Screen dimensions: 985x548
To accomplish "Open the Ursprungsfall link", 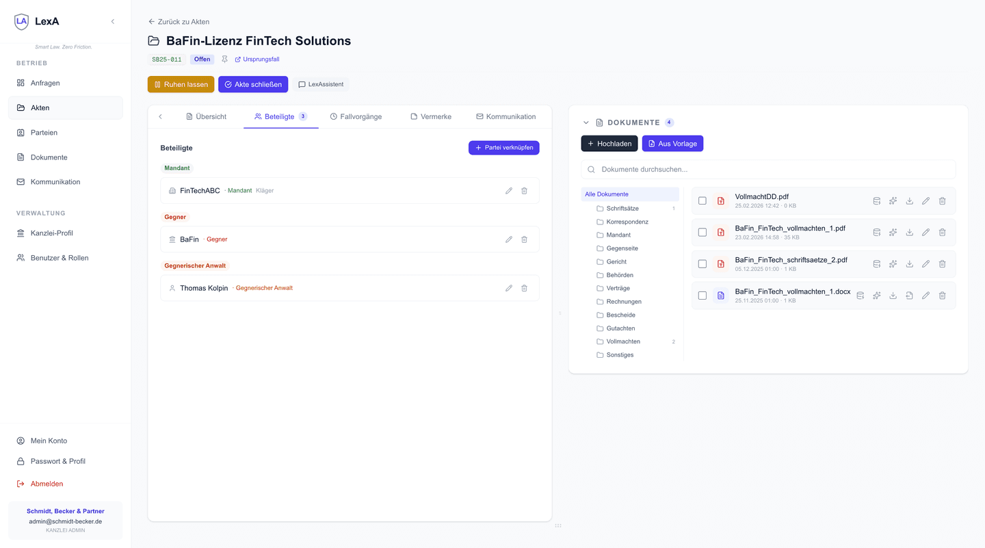I will coord(257,60).
